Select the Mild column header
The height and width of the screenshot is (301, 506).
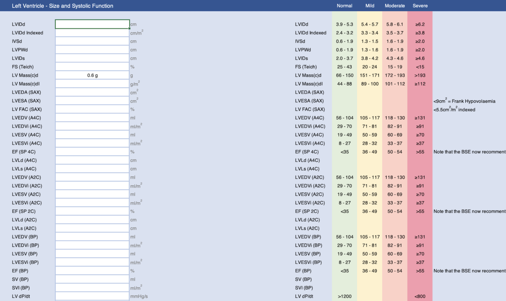370,6
